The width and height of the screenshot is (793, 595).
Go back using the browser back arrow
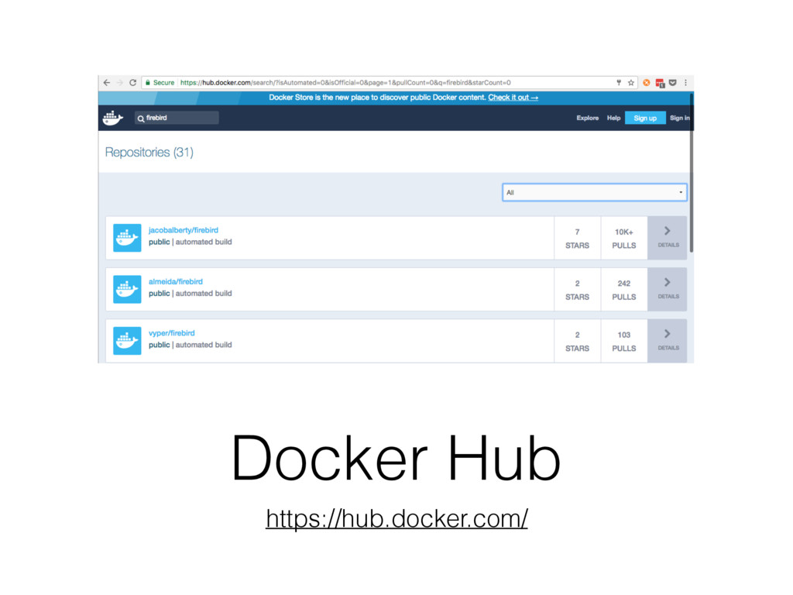[x=106, y=82]
